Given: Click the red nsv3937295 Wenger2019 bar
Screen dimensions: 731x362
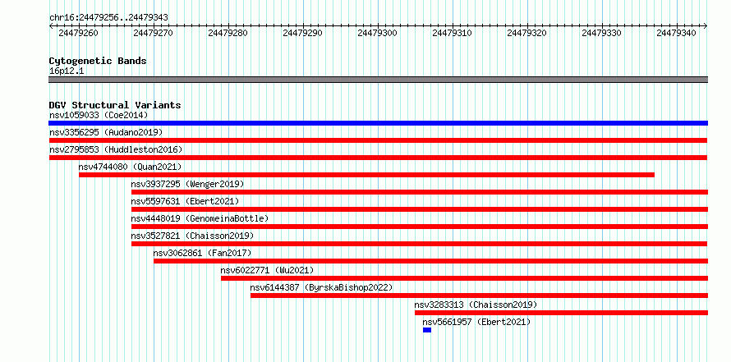Looking at the screenshot, I should click(x=420, y=192).
